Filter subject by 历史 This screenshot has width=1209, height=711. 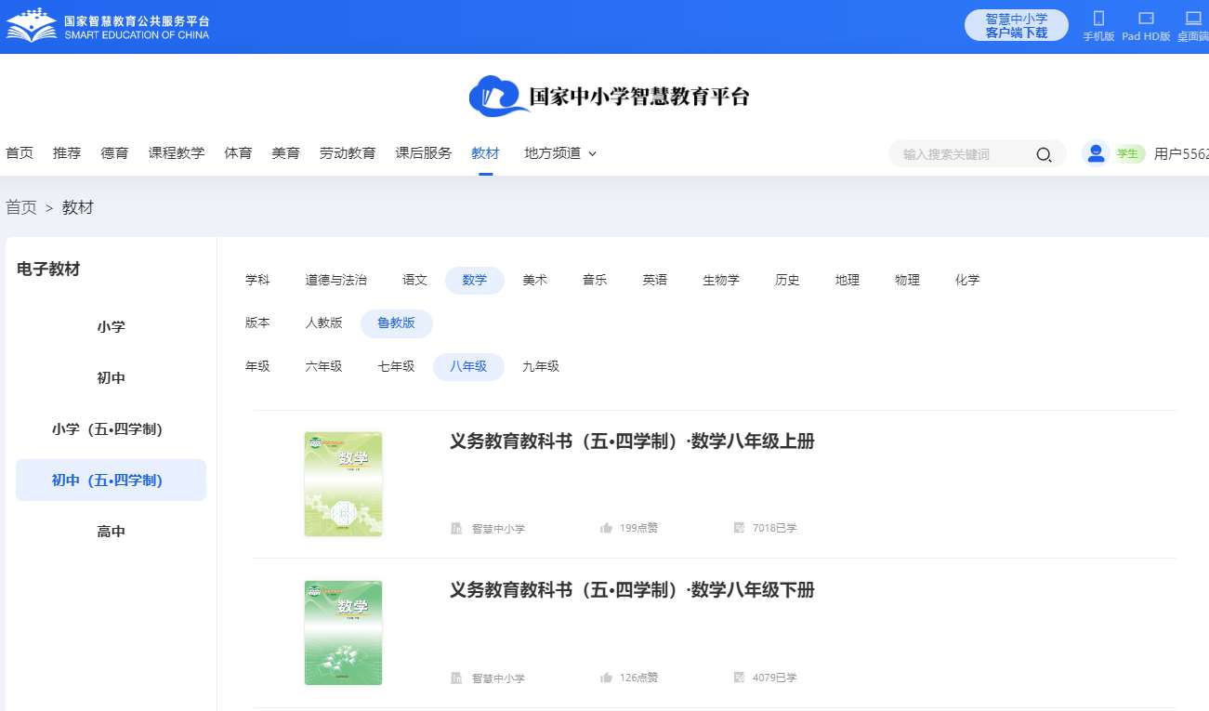click(787, 280)
